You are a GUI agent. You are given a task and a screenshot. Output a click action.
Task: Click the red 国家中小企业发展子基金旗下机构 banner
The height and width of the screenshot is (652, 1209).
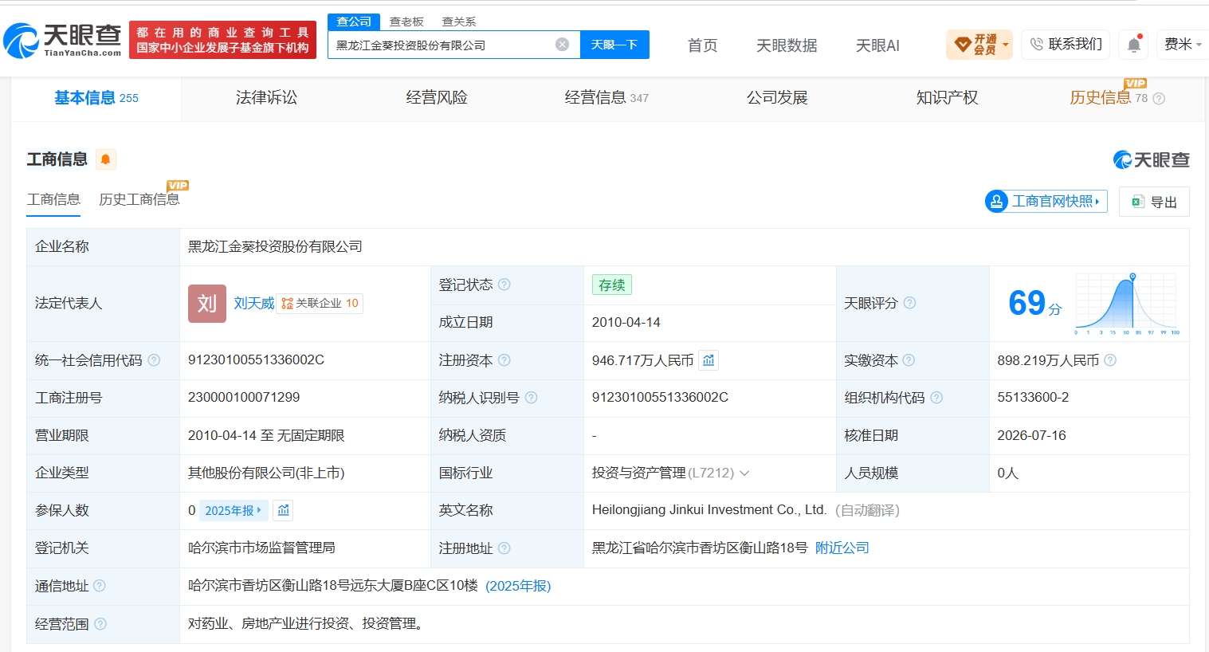click(222, 40)
